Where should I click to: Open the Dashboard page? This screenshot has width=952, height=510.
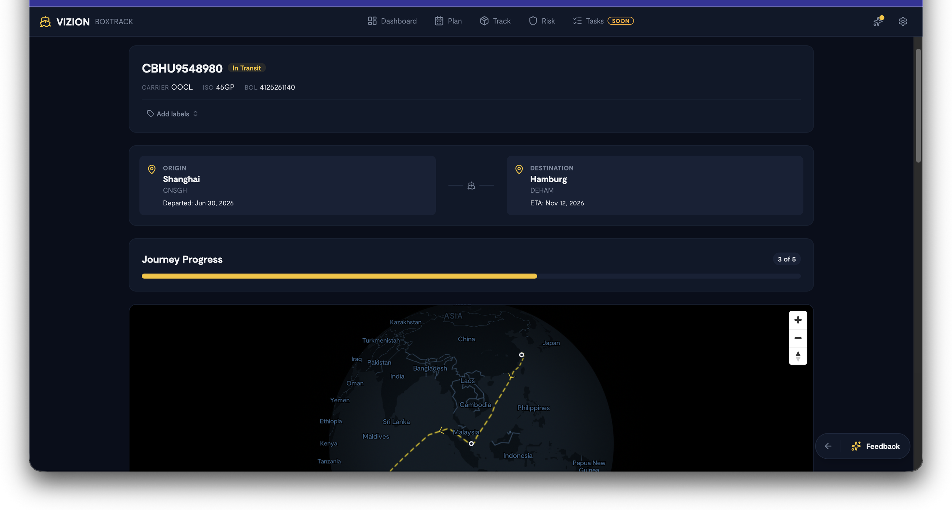392,21
